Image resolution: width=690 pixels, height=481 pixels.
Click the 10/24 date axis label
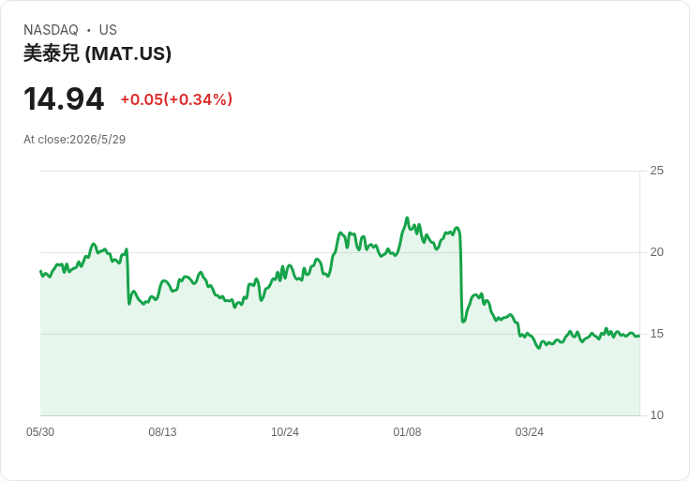[285, 432]
